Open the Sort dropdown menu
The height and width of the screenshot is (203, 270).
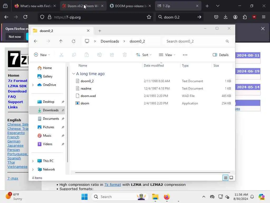click(144, 55)
